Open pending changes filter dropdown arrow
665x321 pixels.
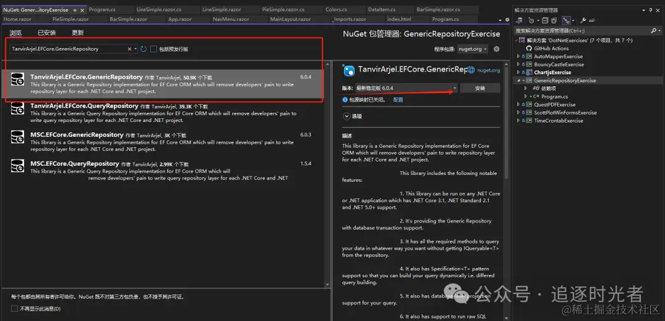(538, 20)
